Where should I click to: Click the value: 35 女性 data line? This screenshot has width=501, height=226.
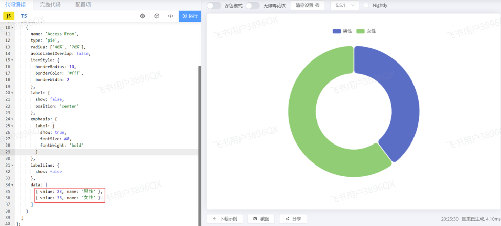pos(68,198)
